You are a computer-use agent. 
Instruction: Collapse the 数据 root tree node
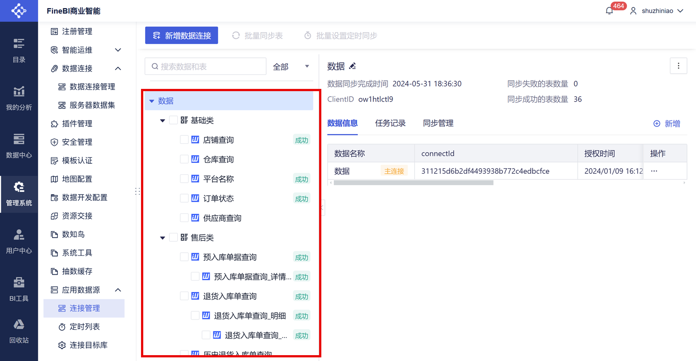(x=152, y=101)
